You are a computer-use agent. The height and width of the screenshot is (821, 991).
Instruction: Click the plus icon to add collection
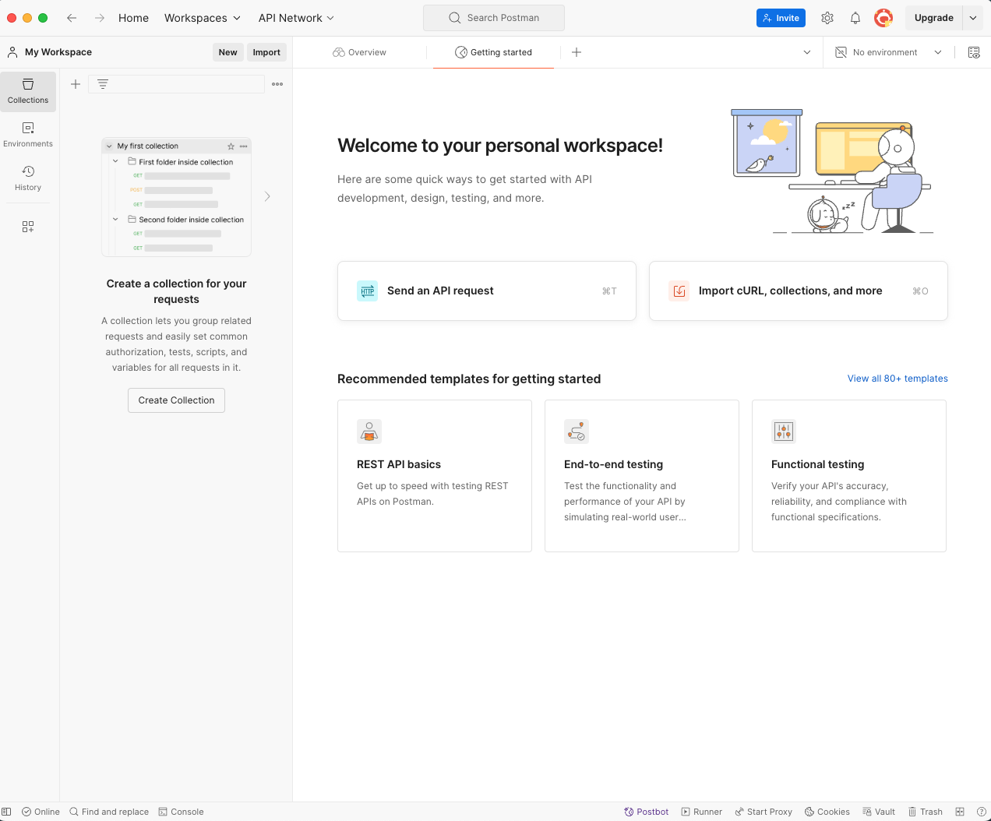(x=76, y=84)
